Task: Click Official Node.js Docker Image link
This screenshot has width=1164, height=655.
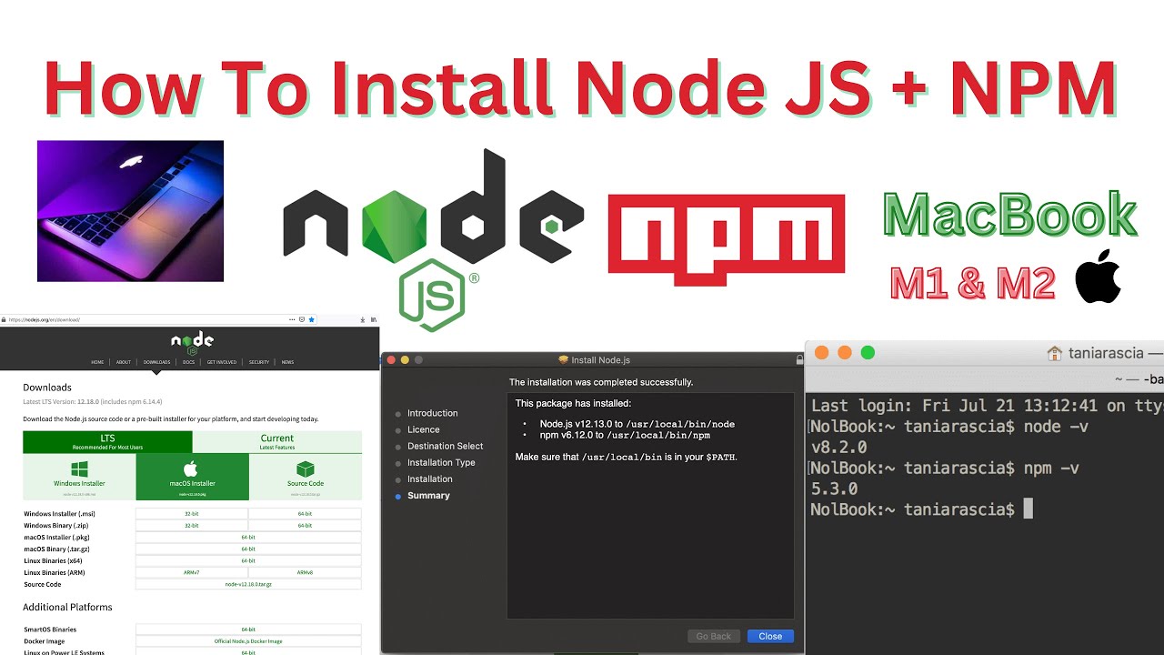Action: 248,641
